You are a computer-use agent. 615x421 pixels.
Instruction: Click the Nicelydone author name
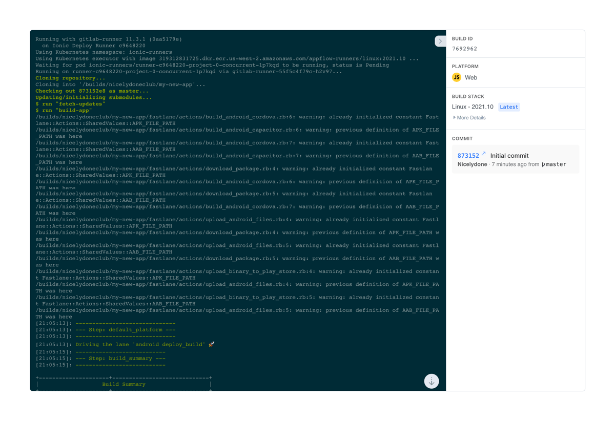tap(472, 164)
